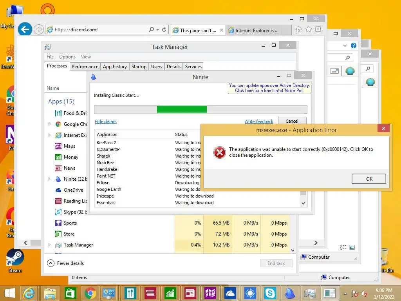The image size is (401, 301).
Task: Open Windows Store from the taskbar
Action: (x=70, y=293)
